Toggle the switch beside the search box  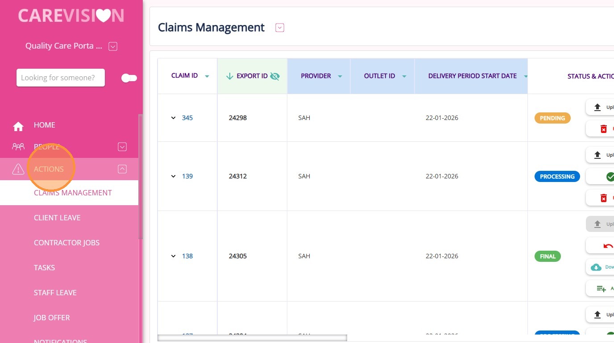(x=129, y=78)
